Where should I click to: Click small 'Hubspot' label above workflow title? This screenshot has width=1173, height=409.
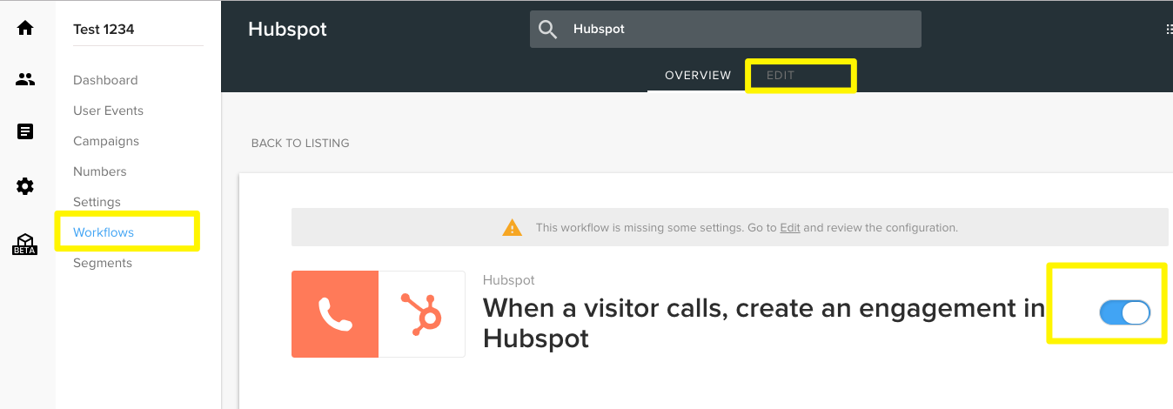click(509, 280)
